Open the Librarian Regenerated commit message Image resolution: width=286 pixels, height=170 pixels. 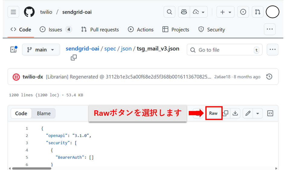coord(128,77)
